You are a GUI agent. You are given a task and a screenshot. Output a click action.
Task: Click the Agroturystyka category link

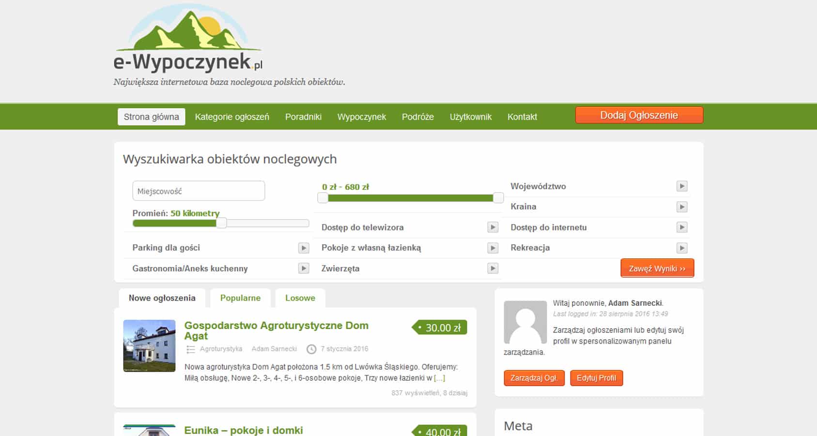pos(221,349)
